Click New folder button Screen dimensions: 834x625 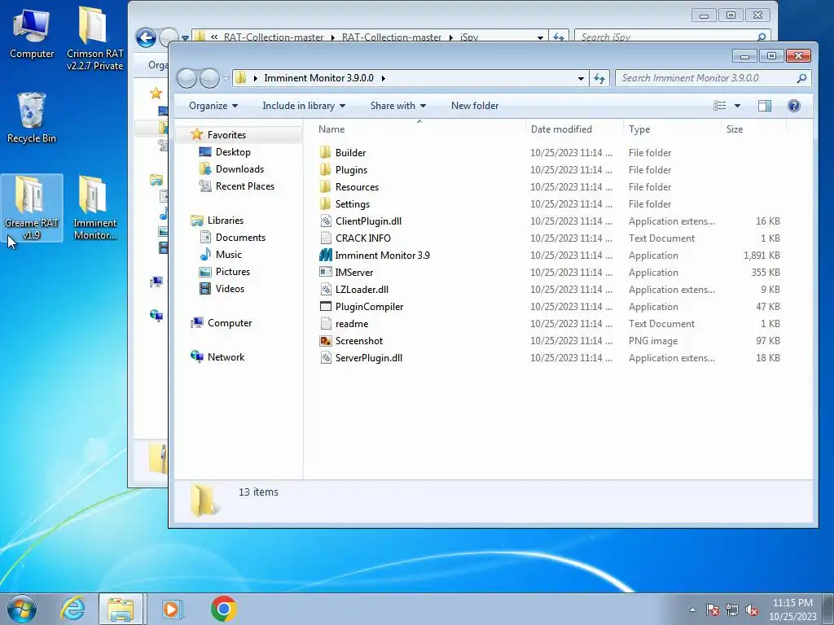[475, 106]
